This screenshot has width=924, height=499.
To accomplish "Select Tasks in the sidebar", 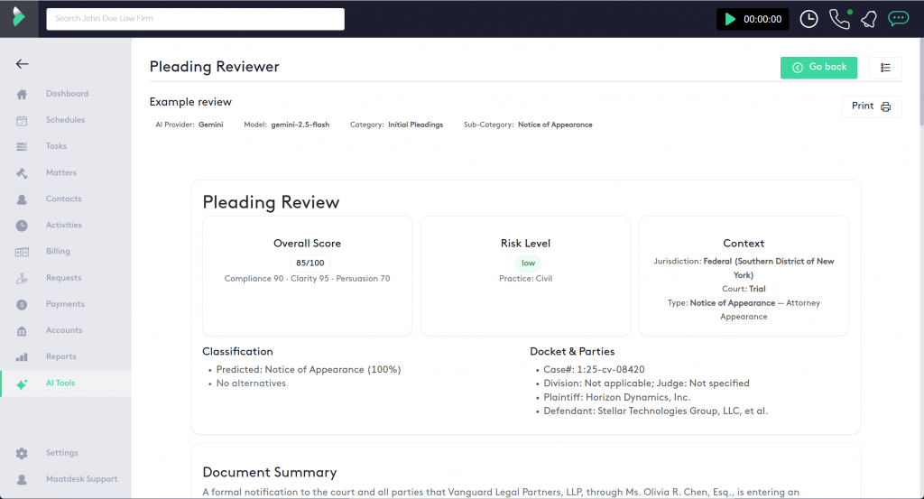I will [x=56, y=146].
